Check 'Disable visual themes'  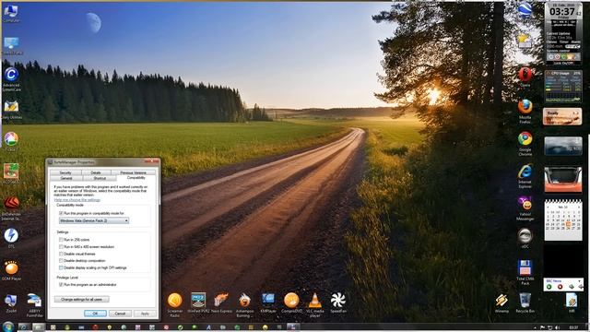tap(61, 254)
